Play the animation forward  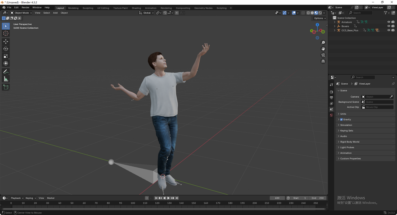click(169, 198)
